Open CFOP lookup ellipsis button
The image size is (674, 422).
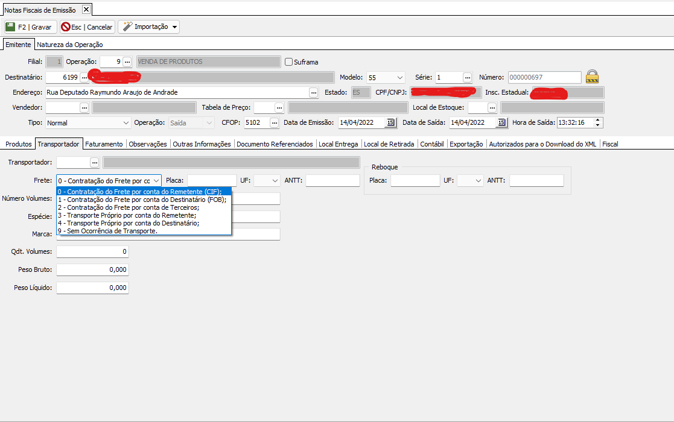tap(275, 122)
